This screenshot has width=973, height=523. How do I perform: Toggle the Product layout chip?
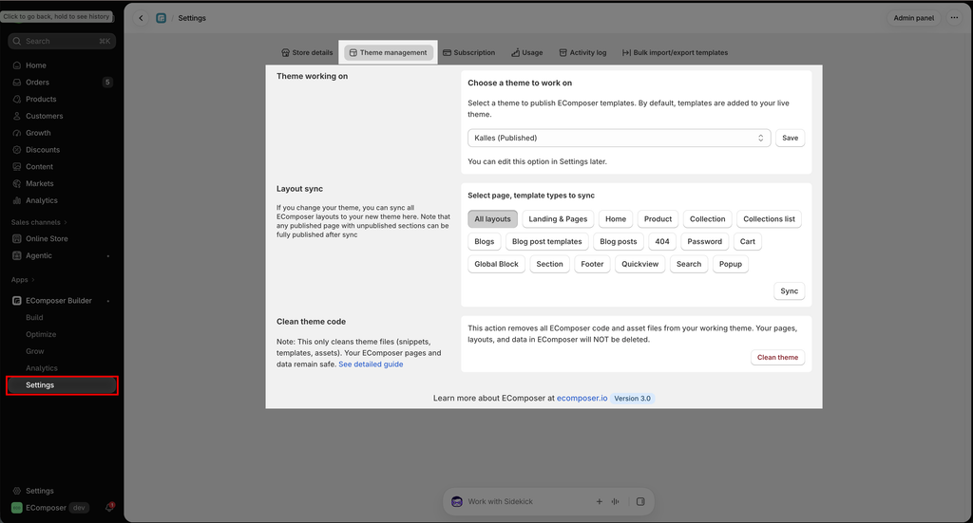(x=658, y=218)
